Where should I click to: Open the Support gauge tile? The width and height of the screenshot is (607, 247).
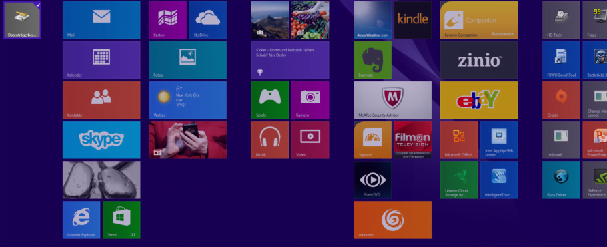pos(372,140)
